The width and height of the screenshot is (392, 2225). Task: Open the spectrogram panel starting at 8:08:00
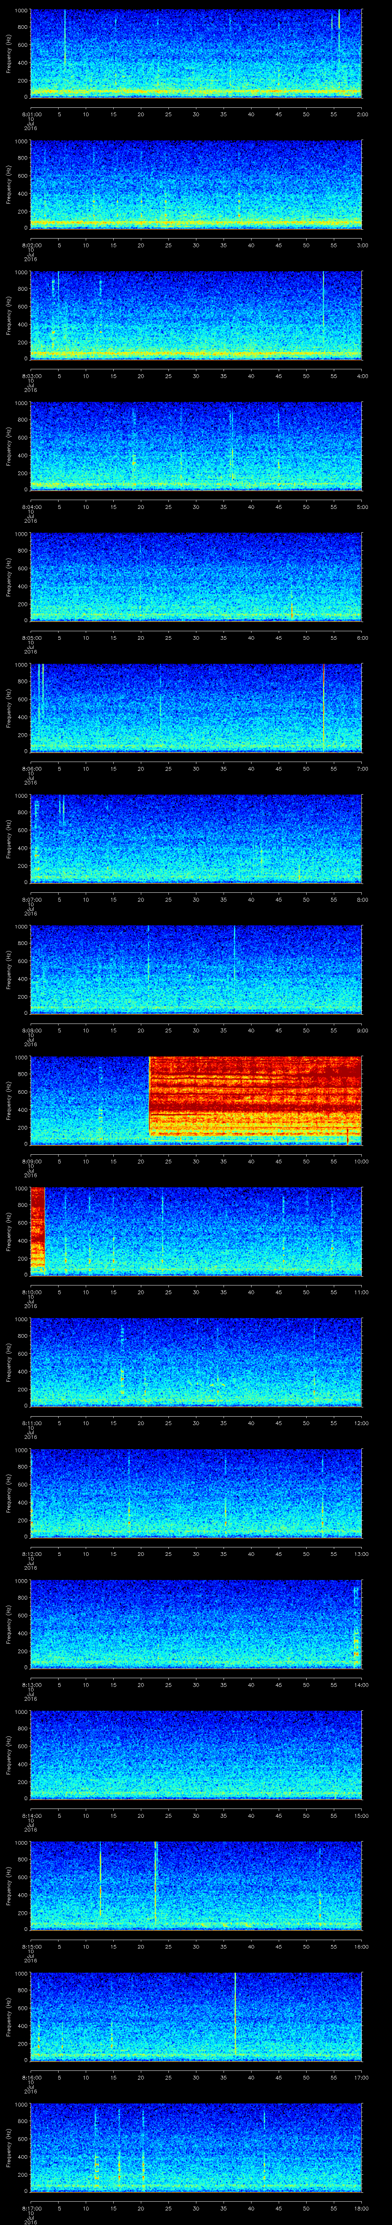click(196, 969)
